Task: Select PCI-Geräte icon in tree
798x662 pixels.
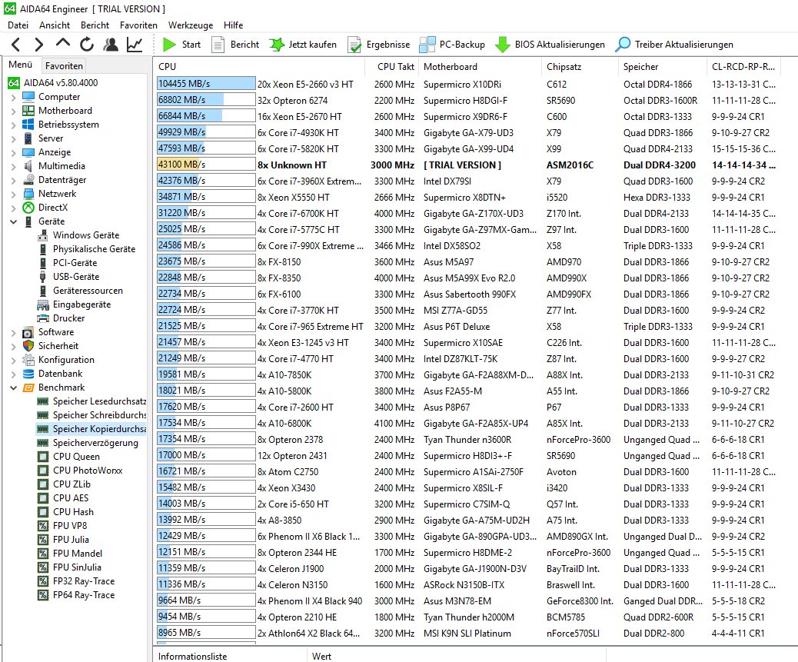Action: click(43, 262)
